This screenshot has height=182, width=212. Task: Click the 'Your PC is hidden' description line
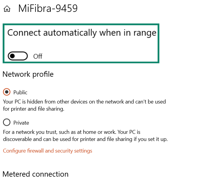point(84,102)
